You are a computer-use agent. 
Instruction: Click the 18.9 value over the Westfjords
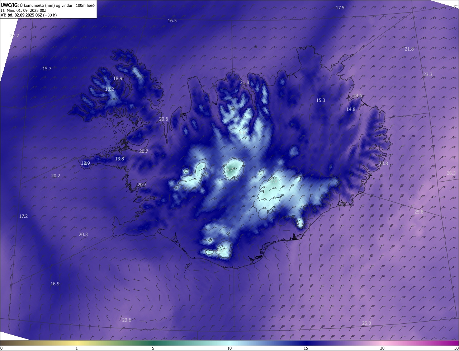click(118, 79)
